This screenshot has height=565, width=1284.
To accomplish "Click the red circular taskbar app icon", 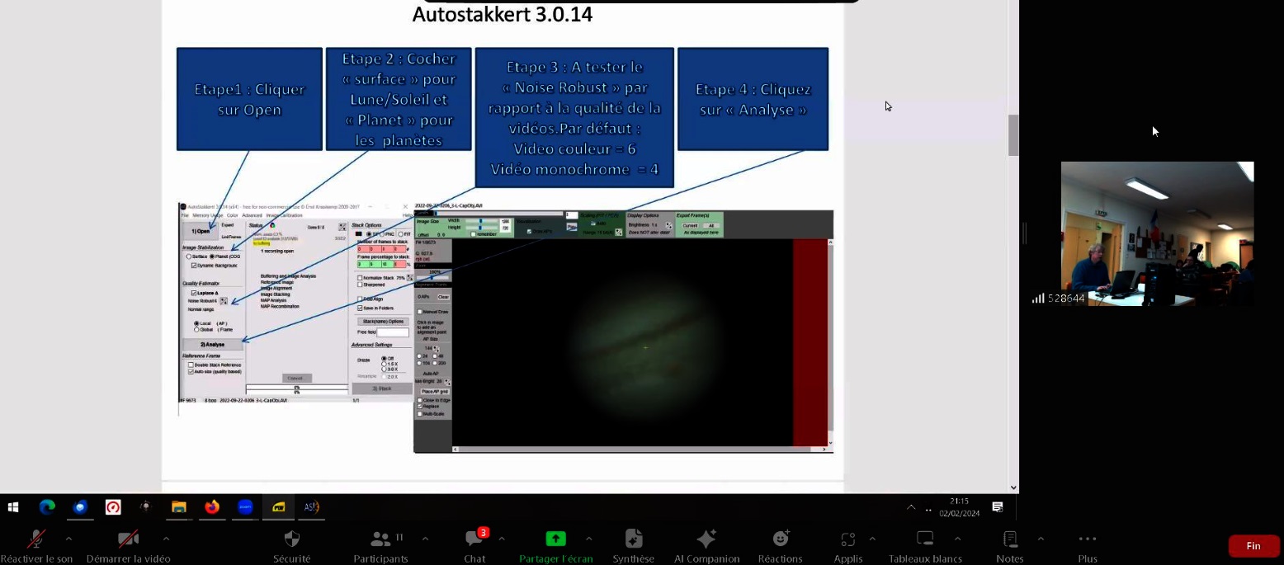I will (113, 507).
